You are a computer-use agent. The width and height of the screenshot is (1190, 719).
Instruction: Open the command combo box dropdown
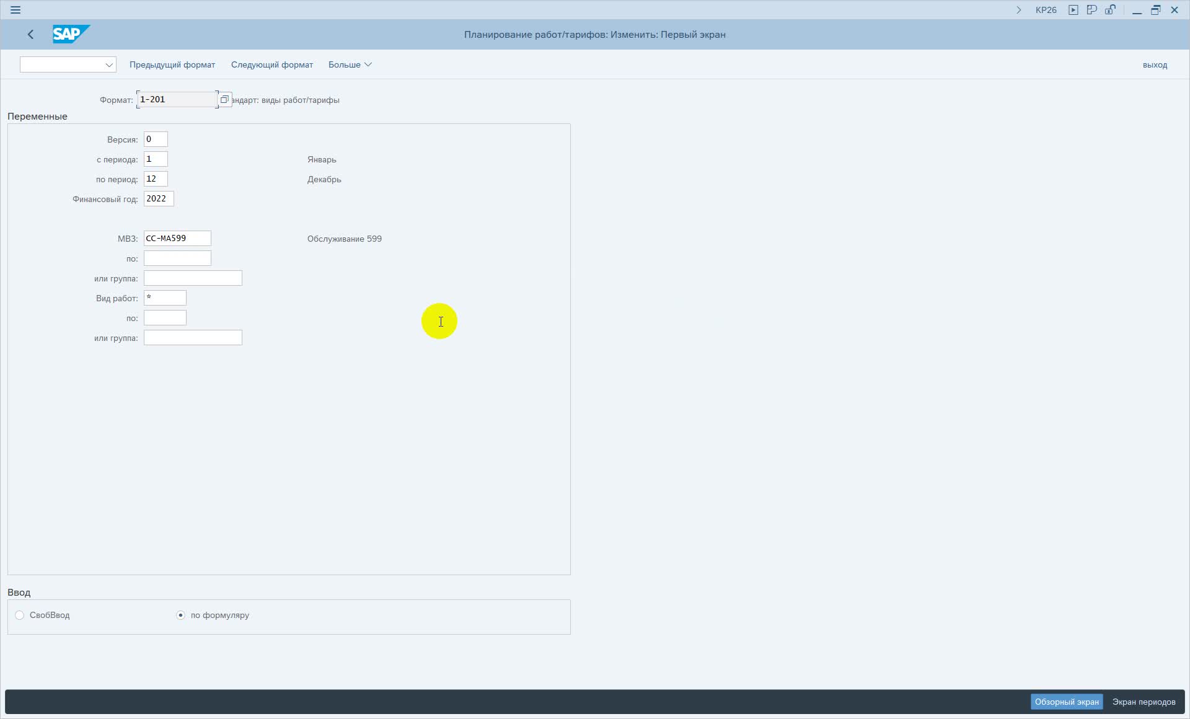[x=109, y=64]
